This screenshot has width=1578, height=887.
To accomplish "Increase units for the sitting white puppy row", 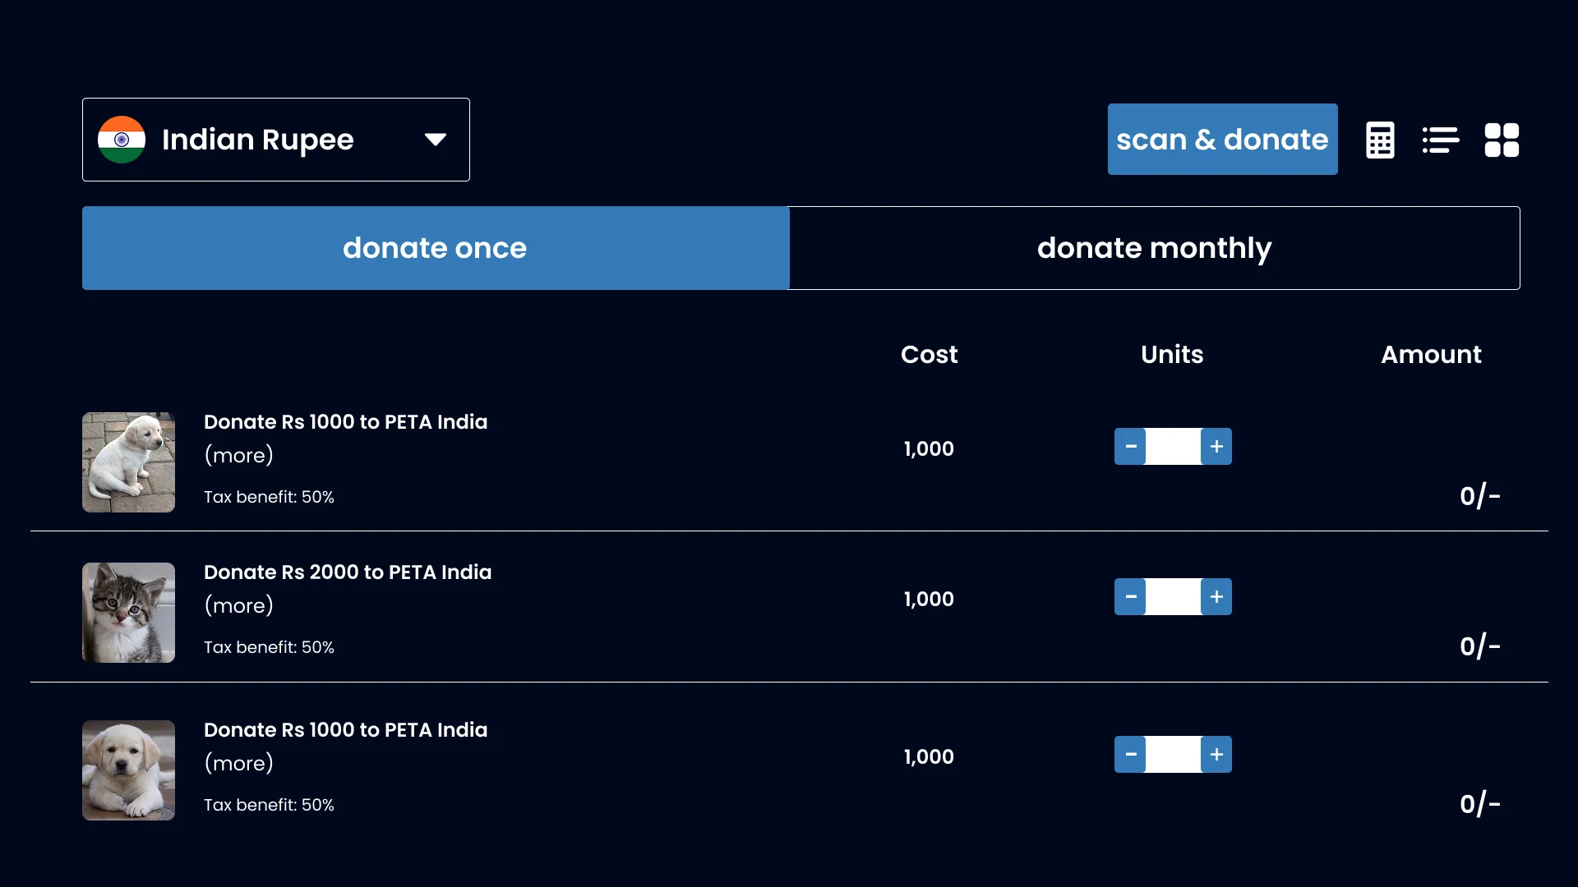I will coord(1216,447).
